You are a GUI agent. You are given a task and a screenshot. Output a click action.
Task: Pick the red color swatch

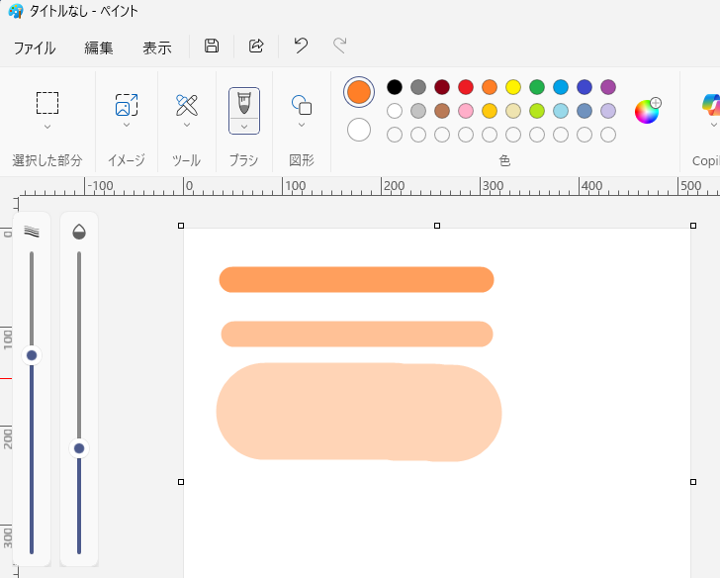click(466, 87)
